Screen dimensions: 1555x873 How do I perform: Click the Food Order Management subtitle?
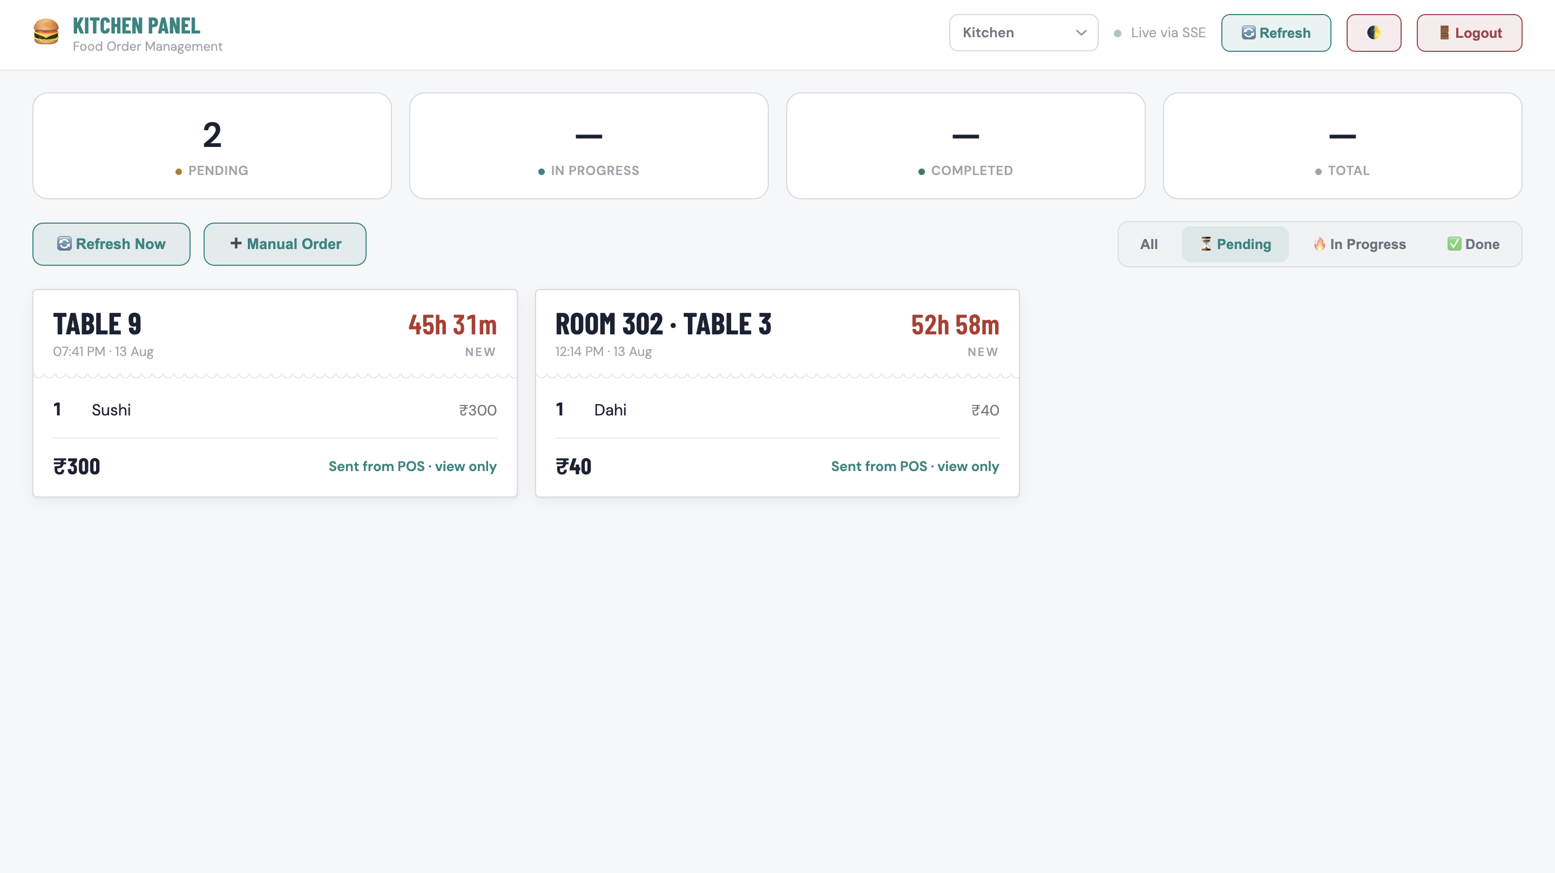tap(147, 46)
